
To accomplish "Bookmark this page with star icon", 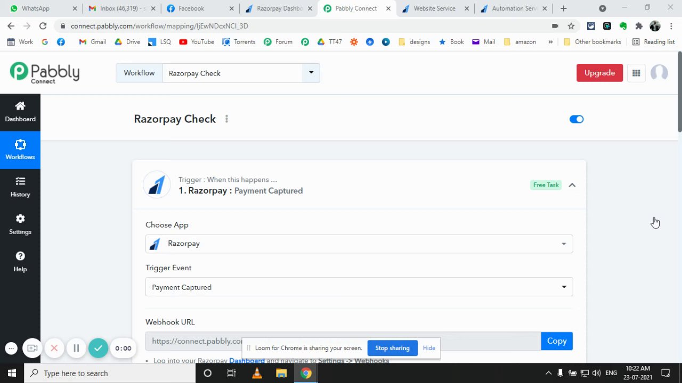I will [x=571, y=26].
